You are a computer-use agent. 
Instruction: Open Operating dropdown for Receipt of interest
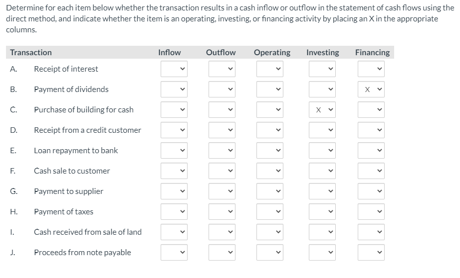pos(270,69)
